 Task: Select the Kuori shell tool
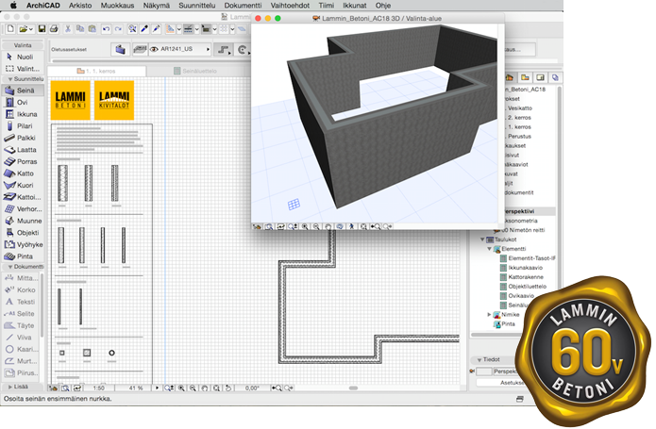click(23, 185)
